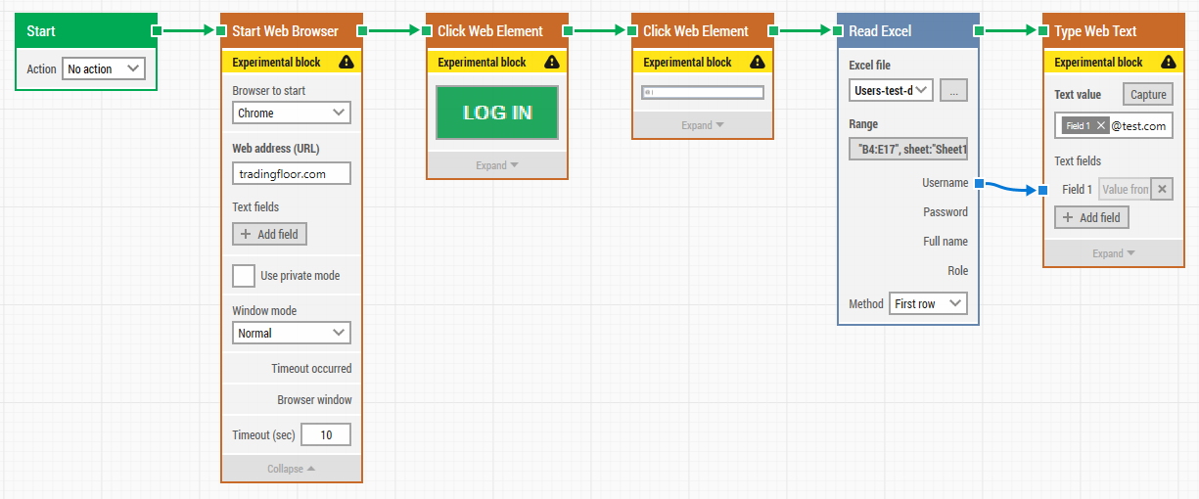Click Text value field with @test.com
The image size is (1199, 499).
coord(1114,125)
